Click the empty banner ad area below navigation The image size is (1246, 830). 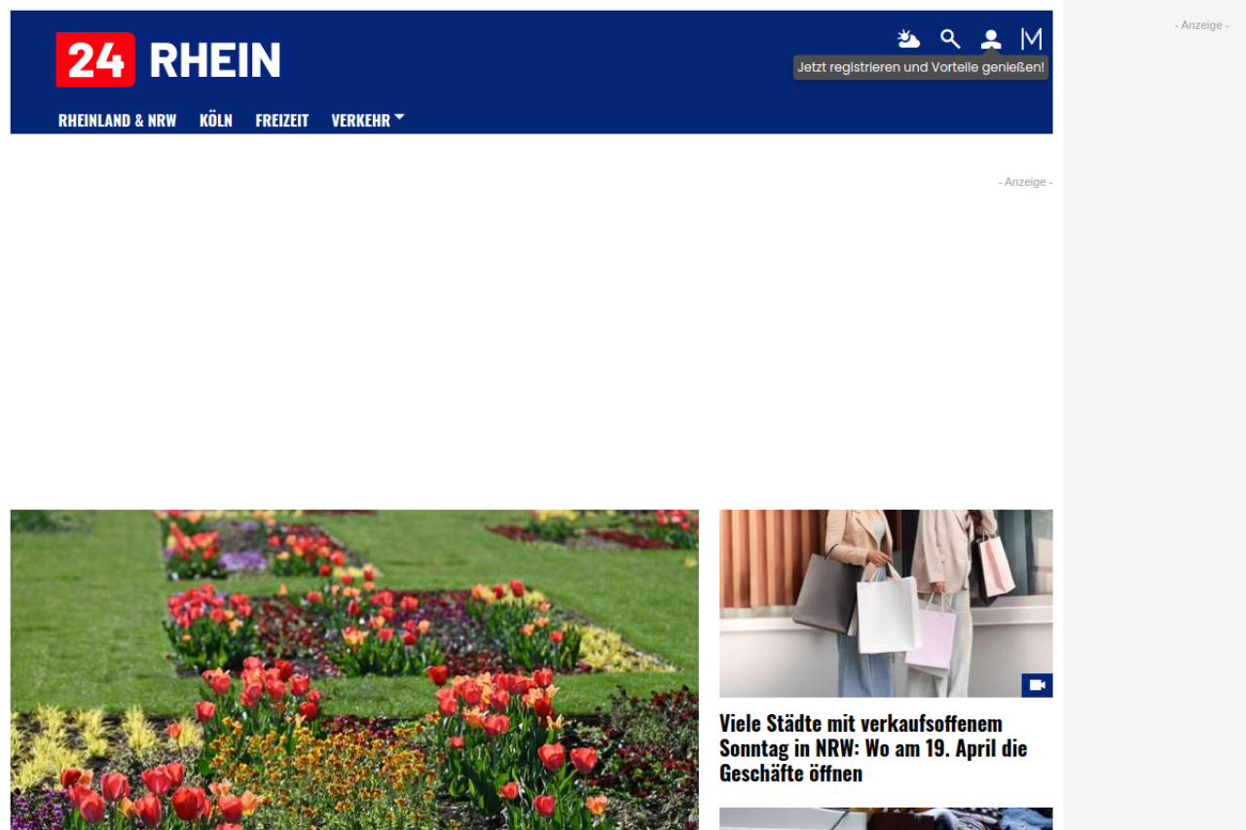coord(531,341)
